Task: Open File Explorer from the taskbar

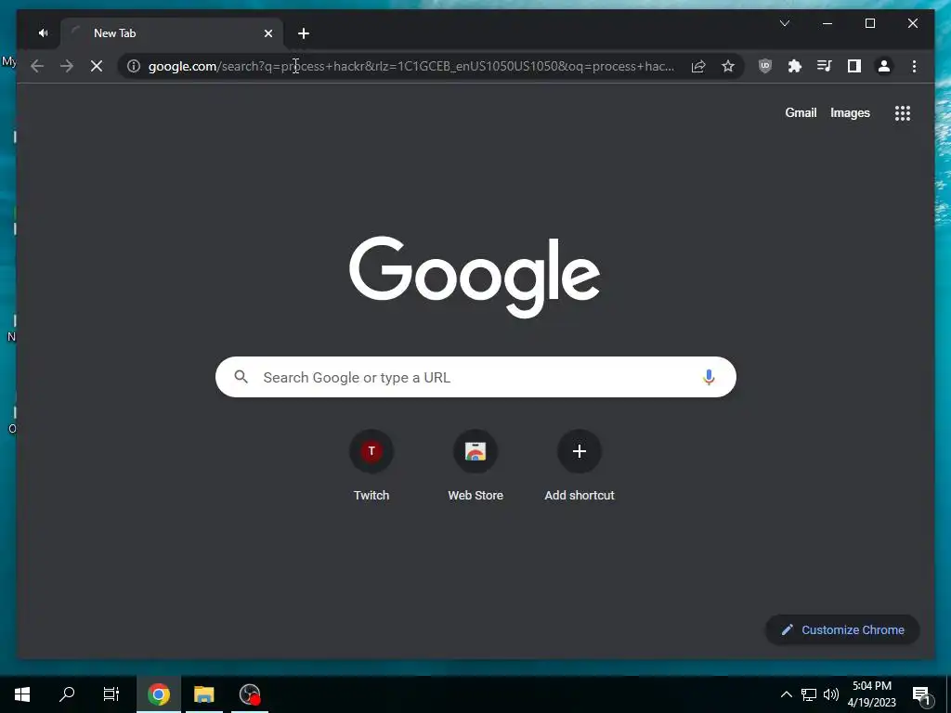Action: [x=204, y=694]
